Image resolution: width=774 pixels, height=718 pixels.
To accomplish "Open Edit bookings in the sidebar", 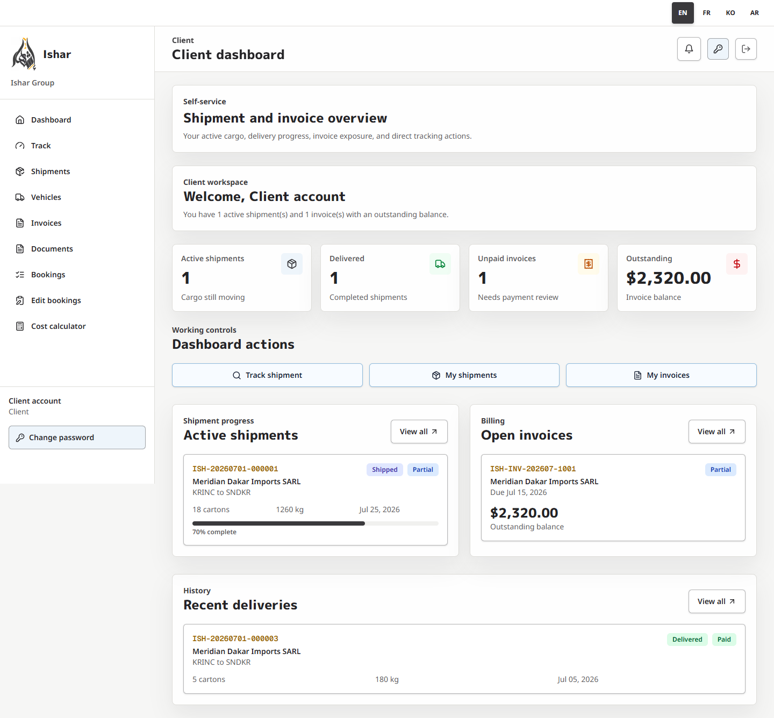I will (x=77, y=300).
